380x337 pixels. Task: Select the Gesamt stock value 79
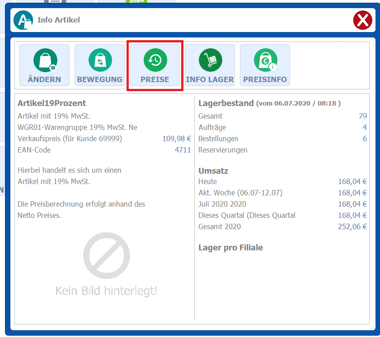pos(362,116)
